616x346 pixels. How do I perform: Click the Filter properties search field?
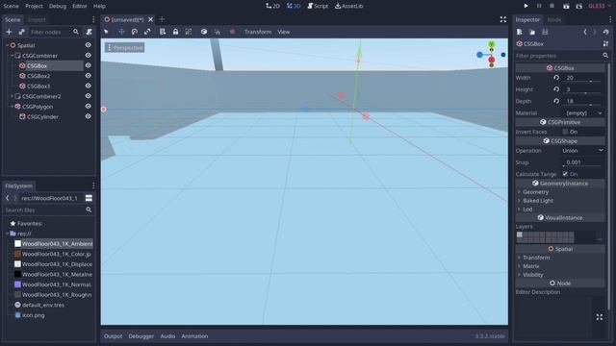(562, 56)
